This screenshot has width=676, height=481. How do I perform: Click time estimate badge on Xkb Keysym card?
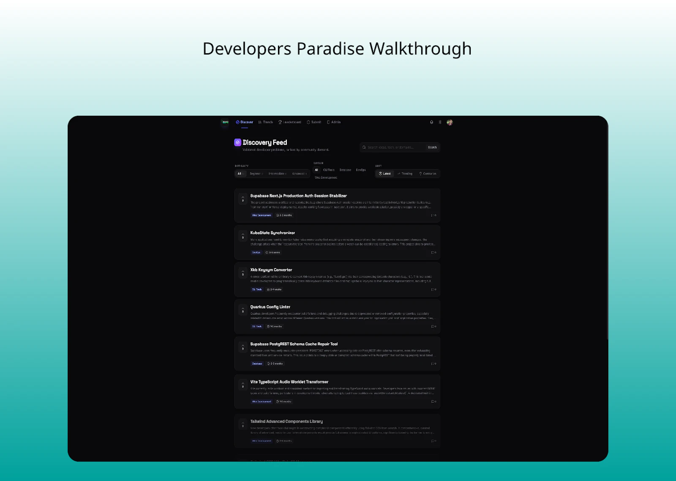[274, 290]
